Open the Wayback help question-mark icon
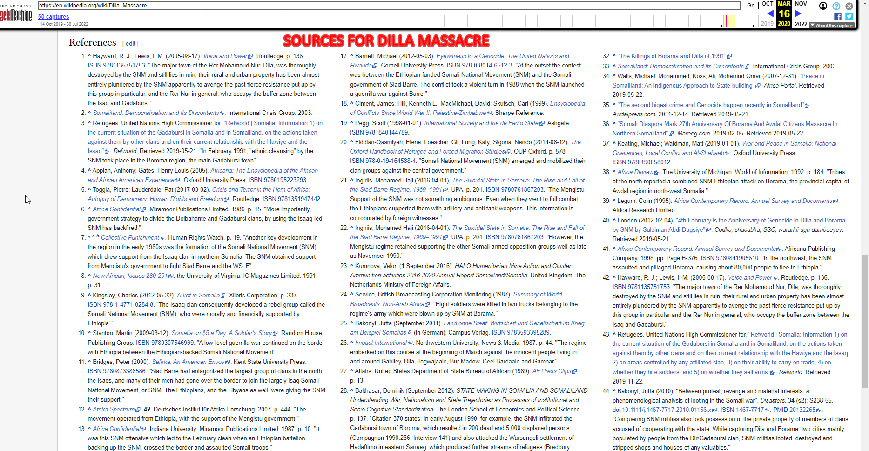Viewport: 869px width, 451px height. tap(836, 6)
